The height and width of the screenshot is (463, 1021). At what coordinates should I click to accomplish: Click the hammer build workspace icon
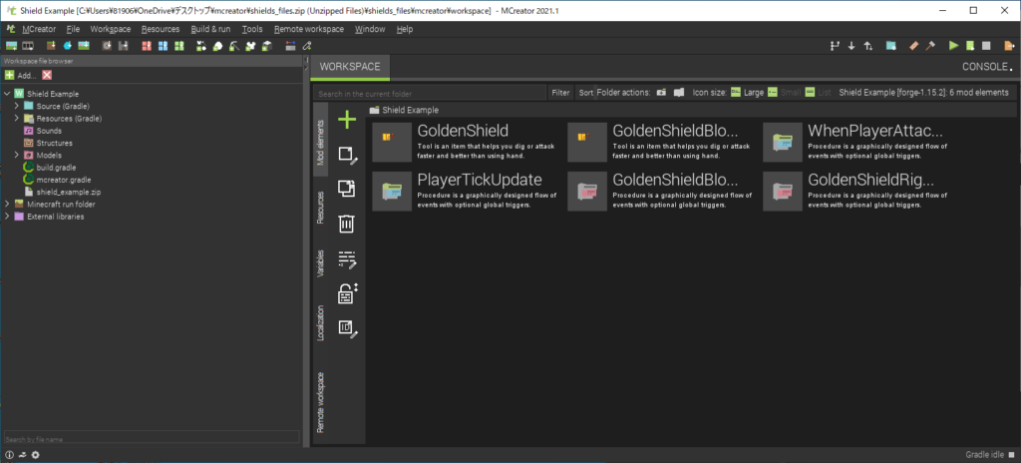click(x=929, y=46)
